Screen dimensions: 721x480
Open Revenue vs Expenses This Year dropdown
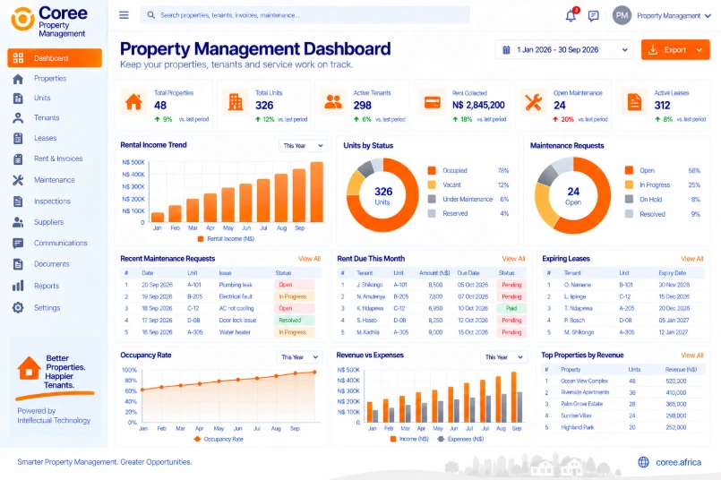pos(504,357)
